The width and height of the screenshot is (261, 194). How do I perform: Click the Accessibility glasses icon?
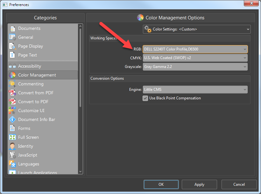13,66
